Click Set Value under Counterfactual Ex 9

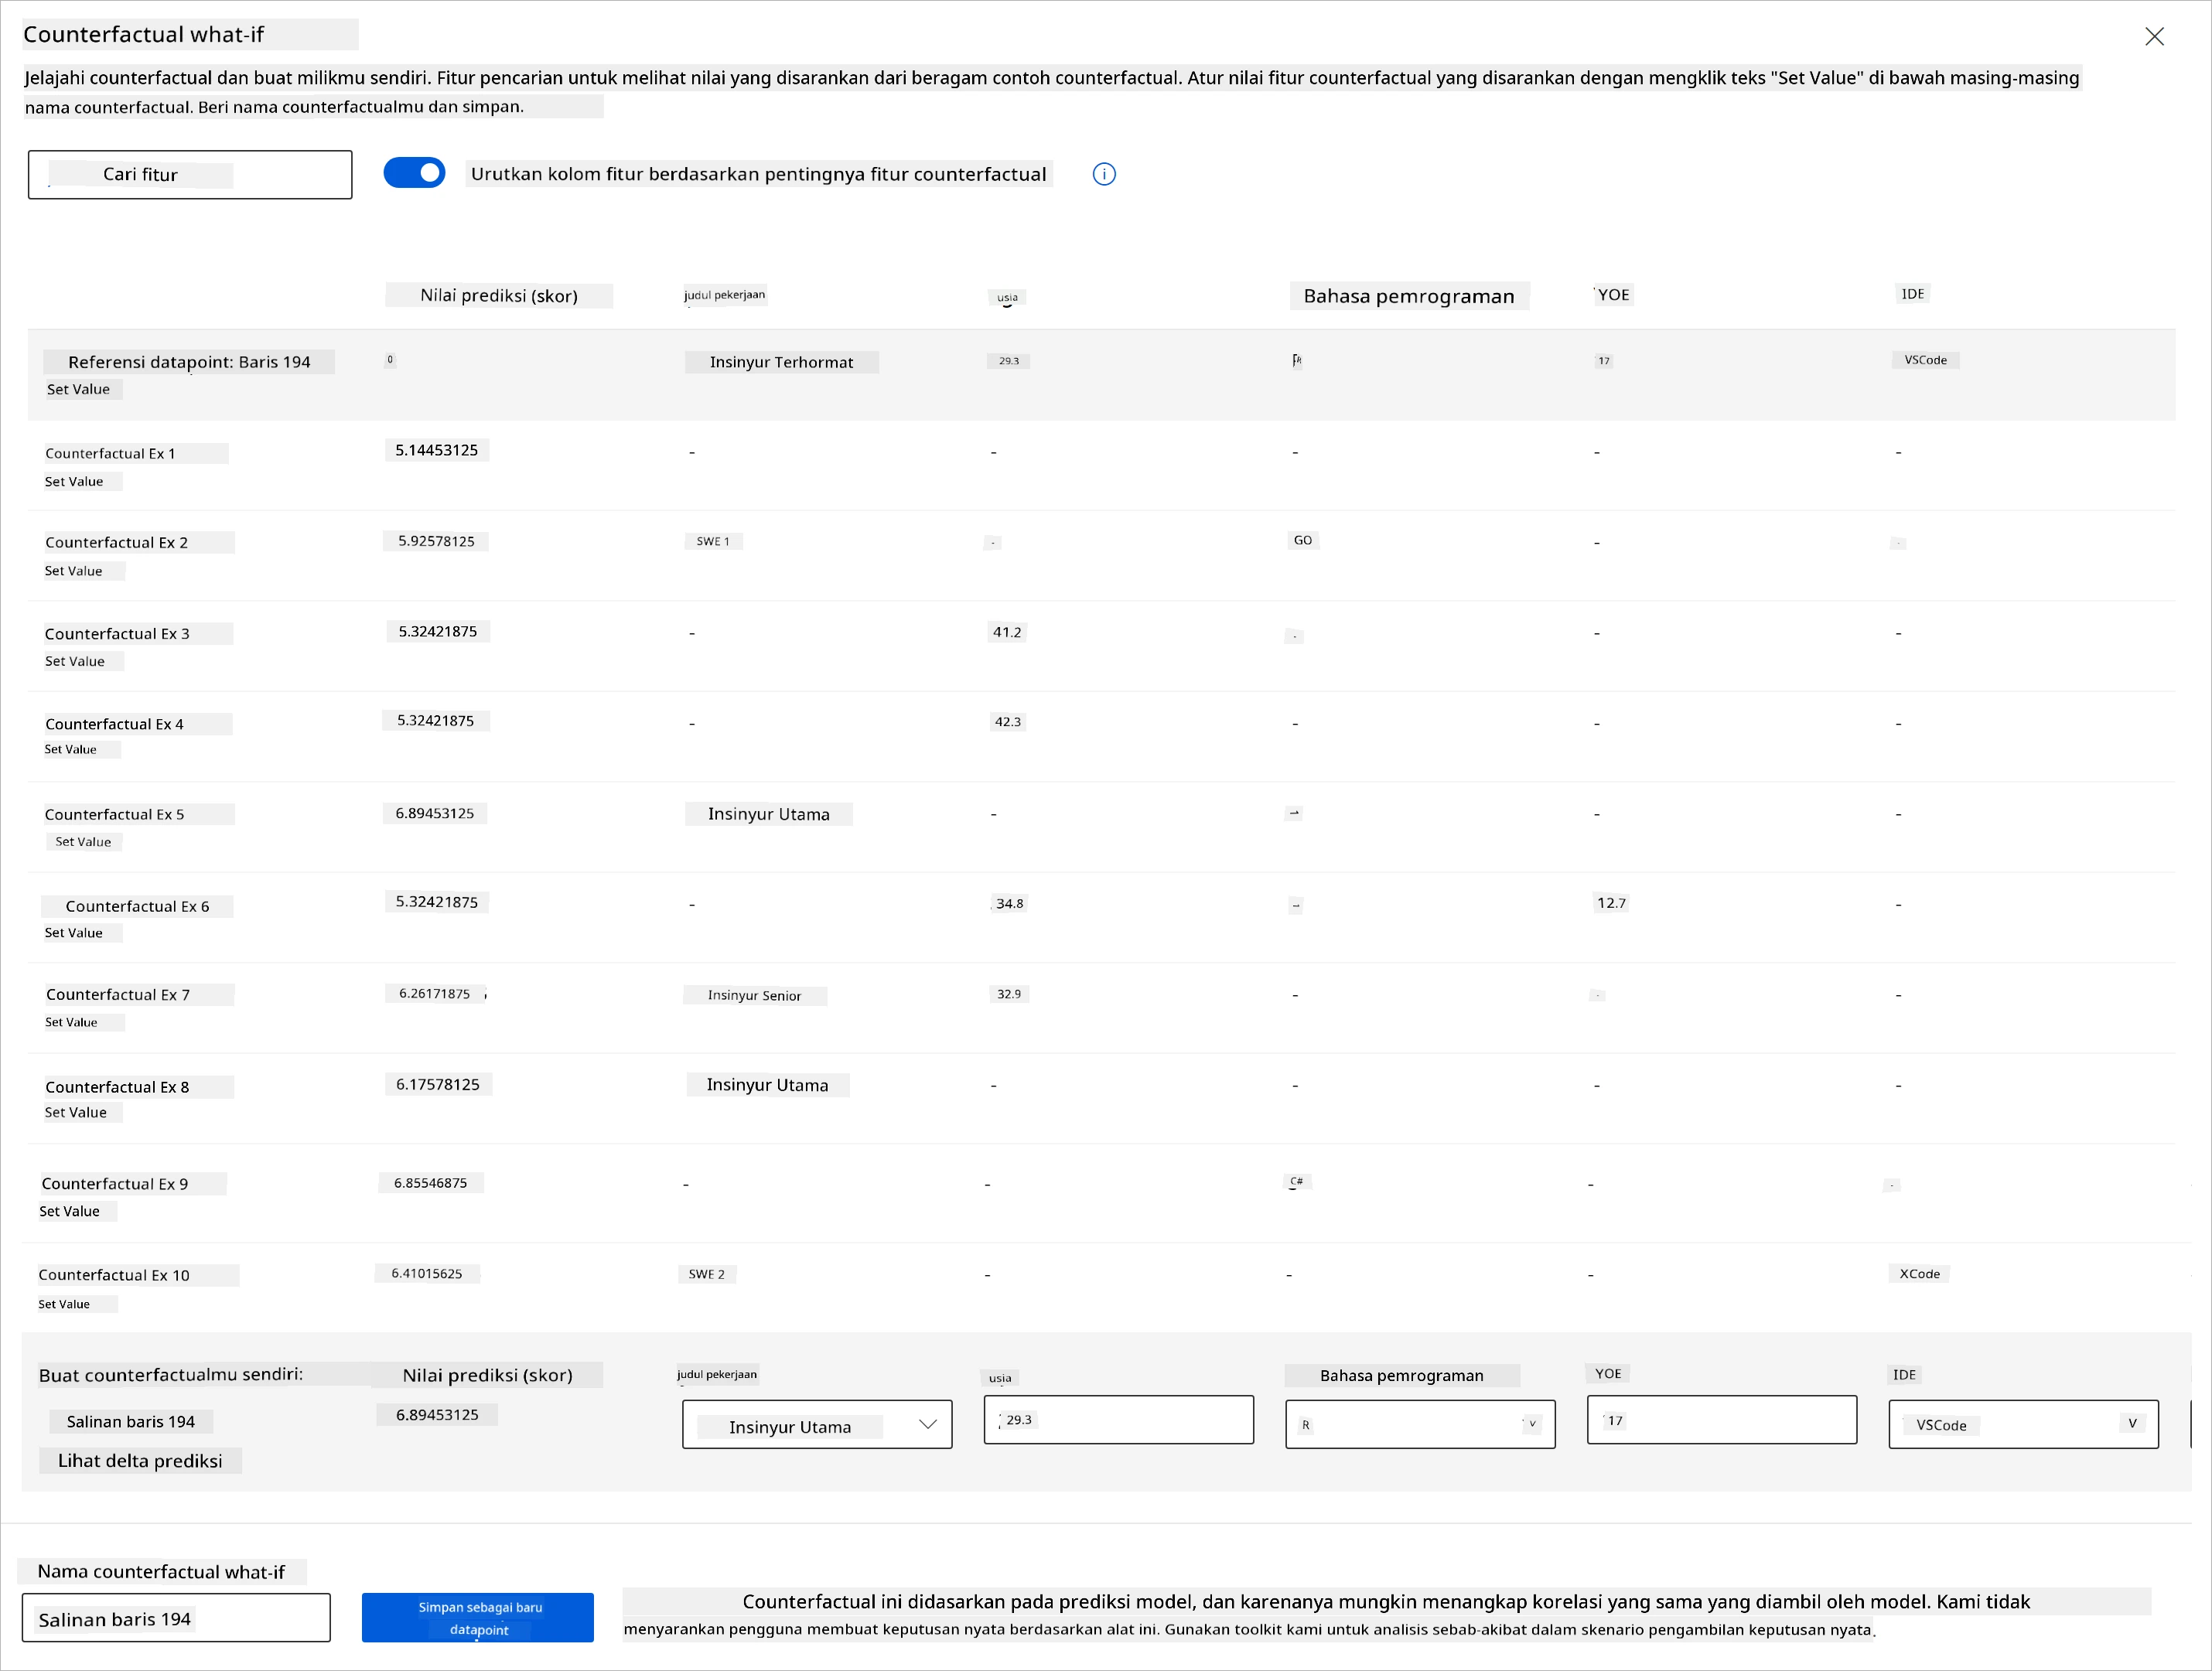tap(70, 1211)
